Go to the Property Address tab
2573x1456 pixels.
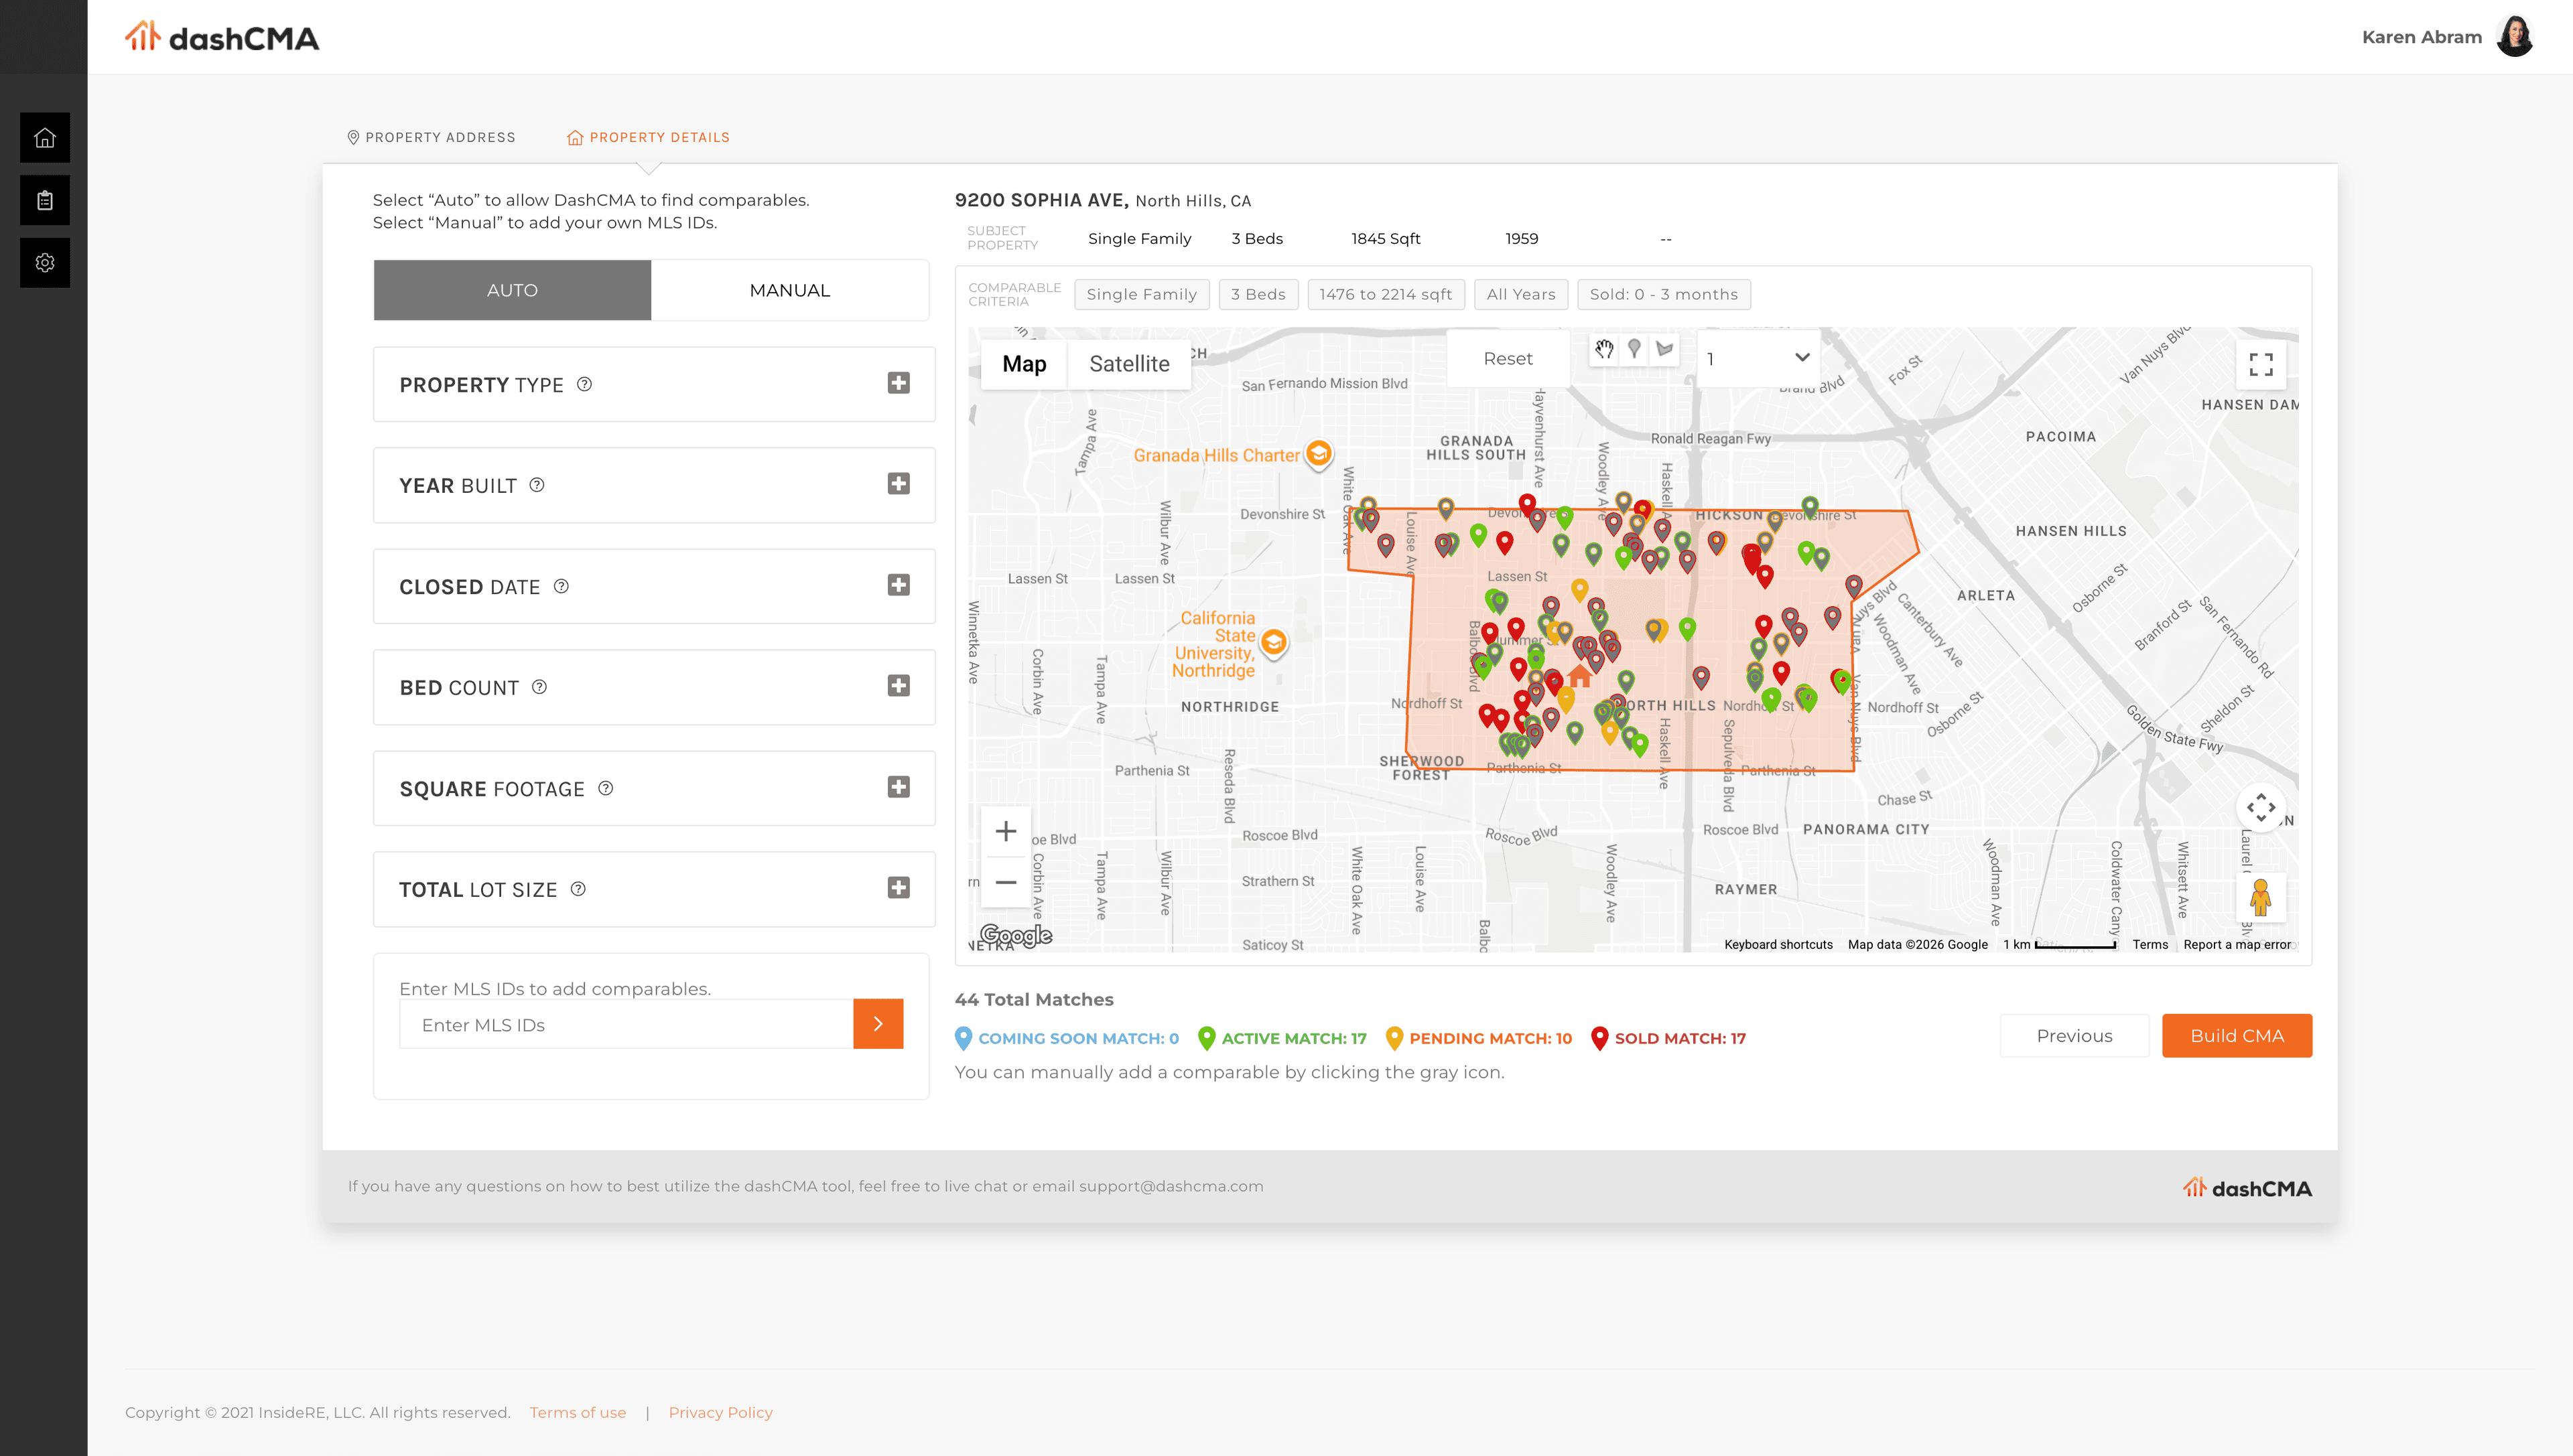coord(431,137)
